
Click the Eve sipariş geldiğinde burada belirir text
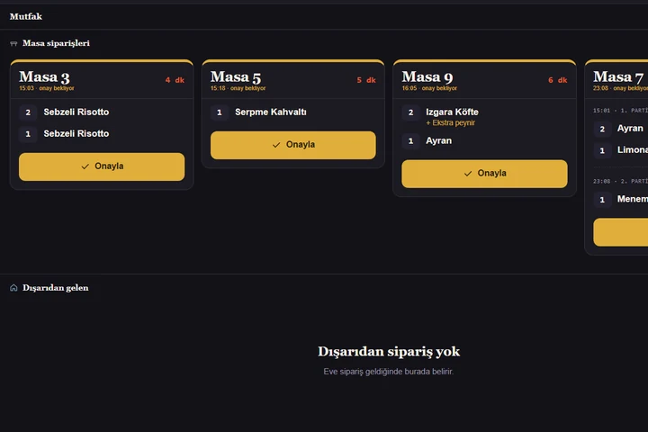(389, 372)
